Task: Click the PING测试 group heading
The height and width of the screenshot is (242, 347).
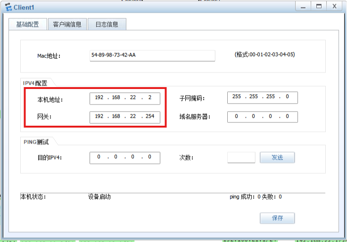Action: pos(36,142)
